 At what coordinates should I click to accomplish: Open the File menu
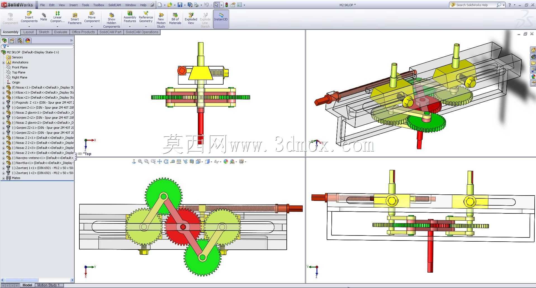tap(42, 5)
